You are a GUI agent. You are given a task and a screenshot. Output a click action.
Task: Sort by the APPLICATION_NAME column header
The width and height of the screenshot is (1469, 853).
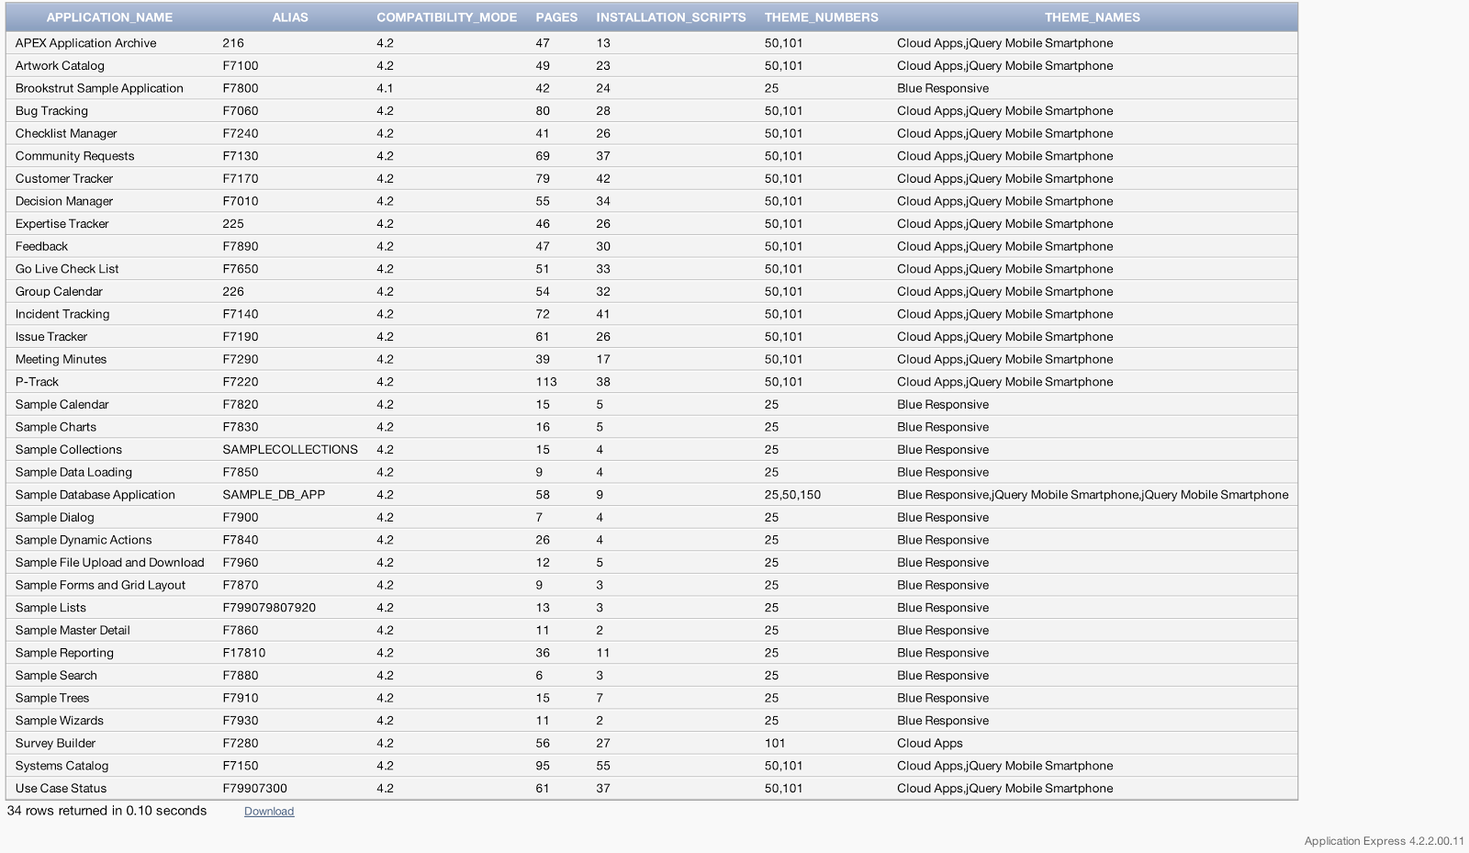coord(109,17)
